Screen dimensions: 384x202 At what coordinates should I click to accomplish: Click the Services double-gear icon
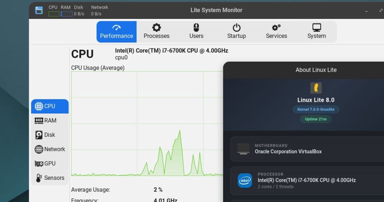[x=276, y=27]
